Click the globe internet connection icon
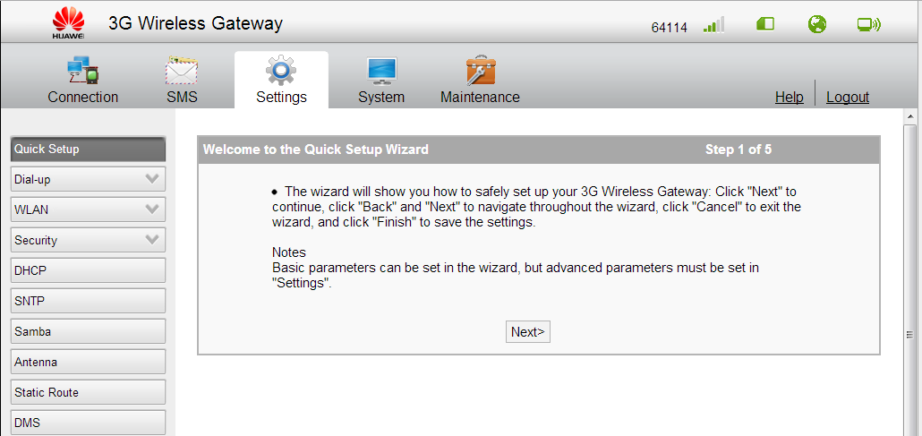The height and width of the screenshot is (436, 922). click(x=816, y=24)
